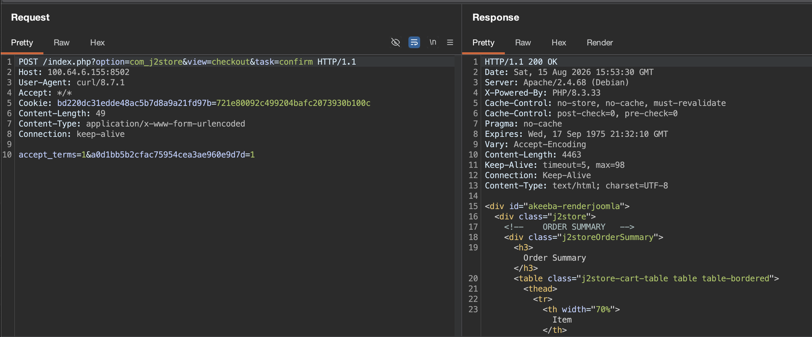Click the Order Summary heading text
Image resolution: width=812 pixels, height=337 pixels.
(x=555, y=257)
